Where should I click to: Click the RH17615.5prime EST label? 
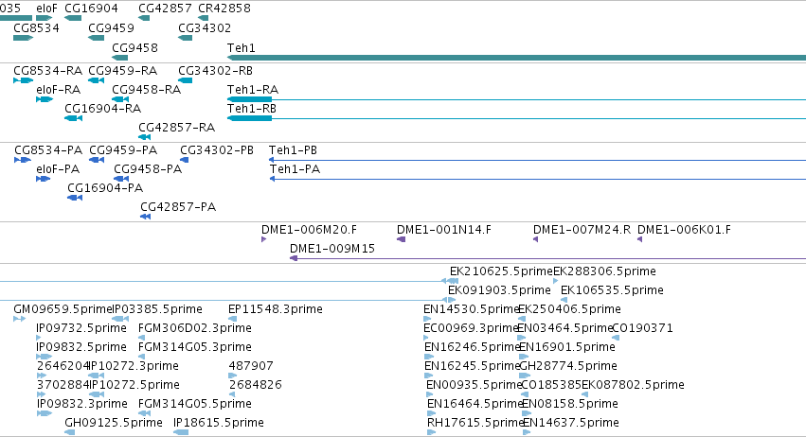pyautogui.click(x=475, y=423)
